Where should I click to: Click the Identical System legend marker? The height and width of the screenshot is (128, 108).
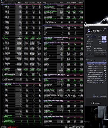100,96
